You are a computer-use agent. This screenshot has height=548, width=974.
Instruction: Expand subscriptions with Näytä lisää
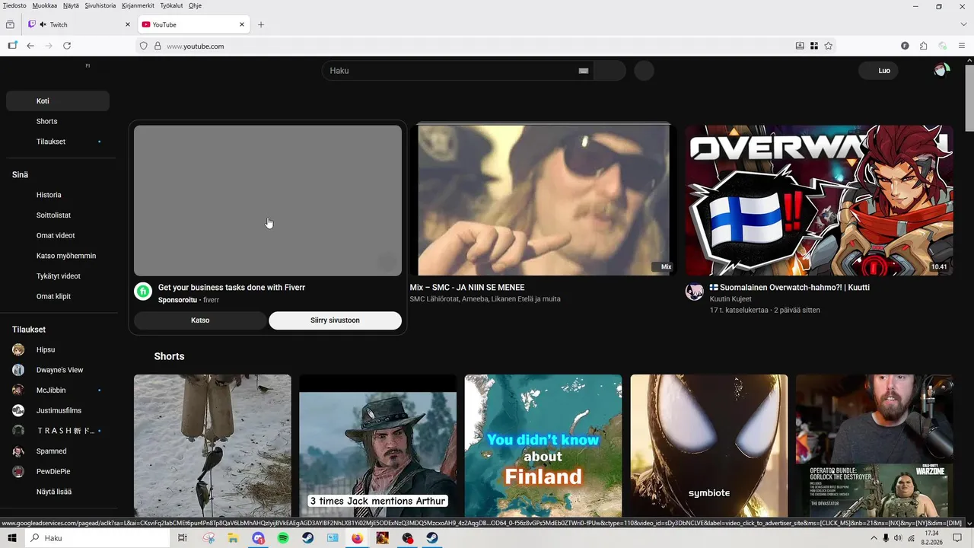click(58, 492)
